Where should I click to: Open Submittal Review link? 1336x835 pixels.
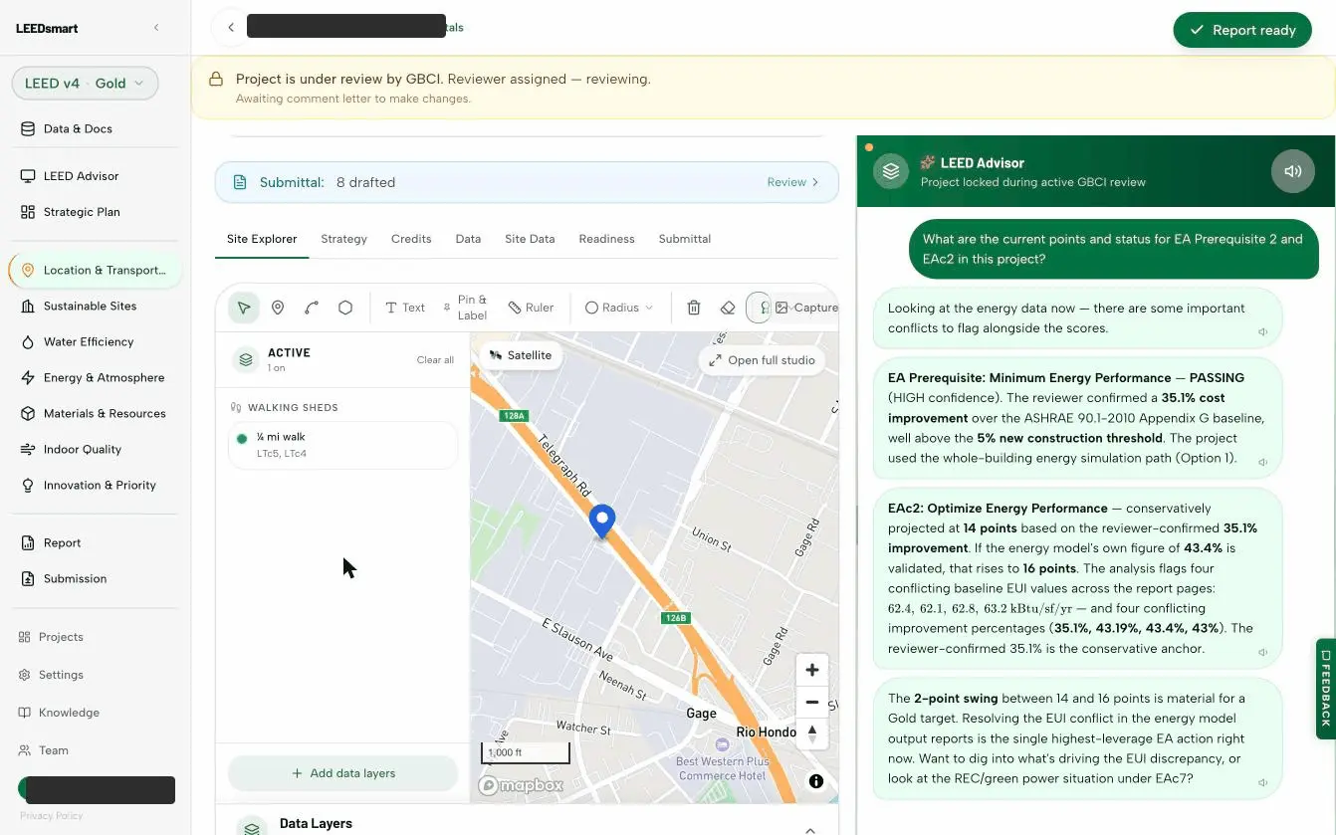[792, 182]
